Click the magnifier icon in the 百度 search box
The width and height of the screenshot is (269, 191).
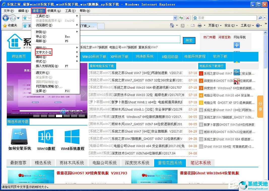point(260,18)
